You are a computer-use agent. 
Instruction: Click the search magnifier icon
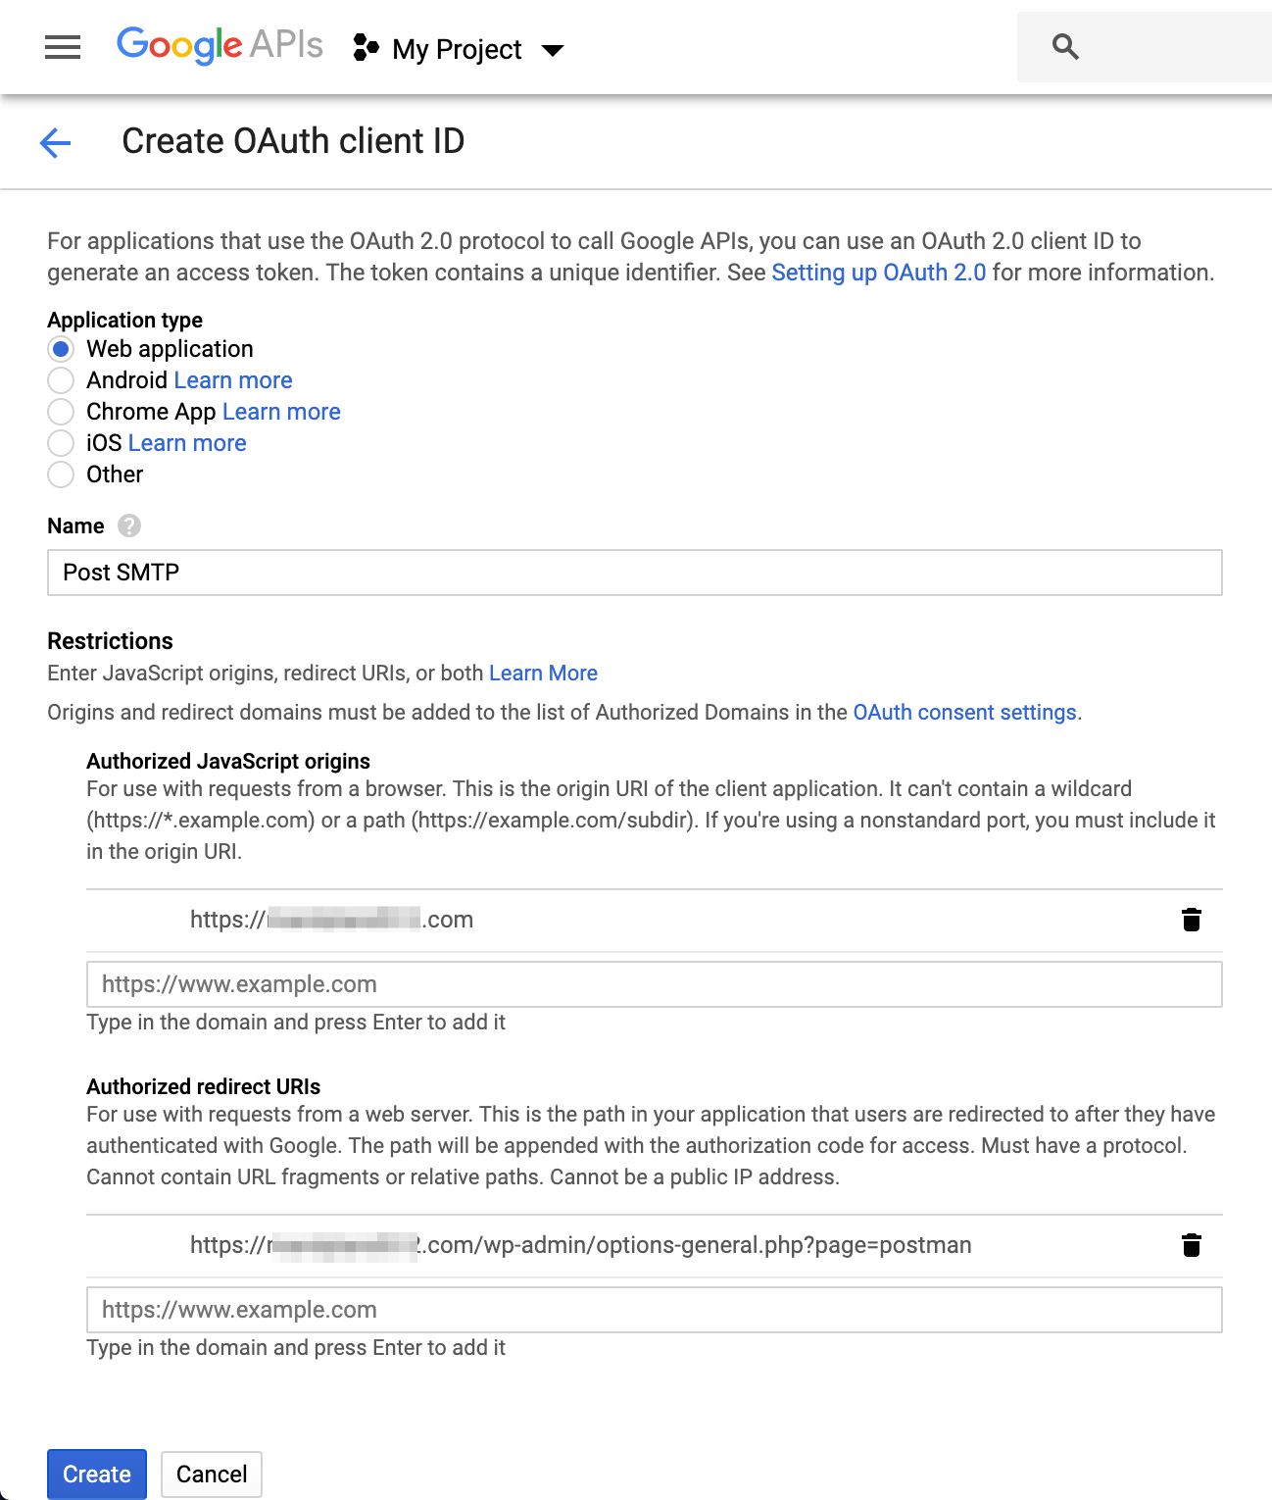[1065, 46]
